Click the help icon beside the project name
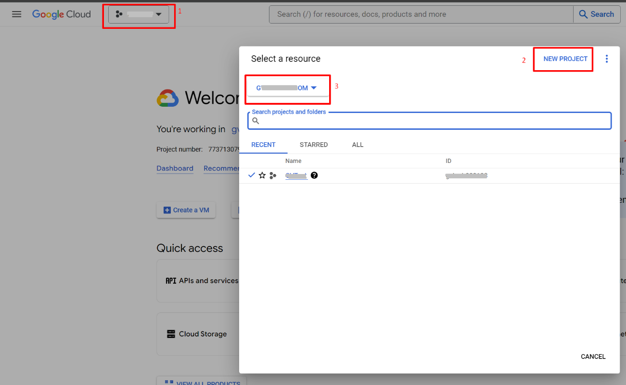The width and height of the screenshot is (626, 385). click(314, 175)
